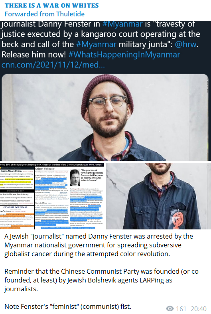This screenshot has width=211, height=314.
Task: Click the black headline banner atop collage
Action: tap(52, 165)
